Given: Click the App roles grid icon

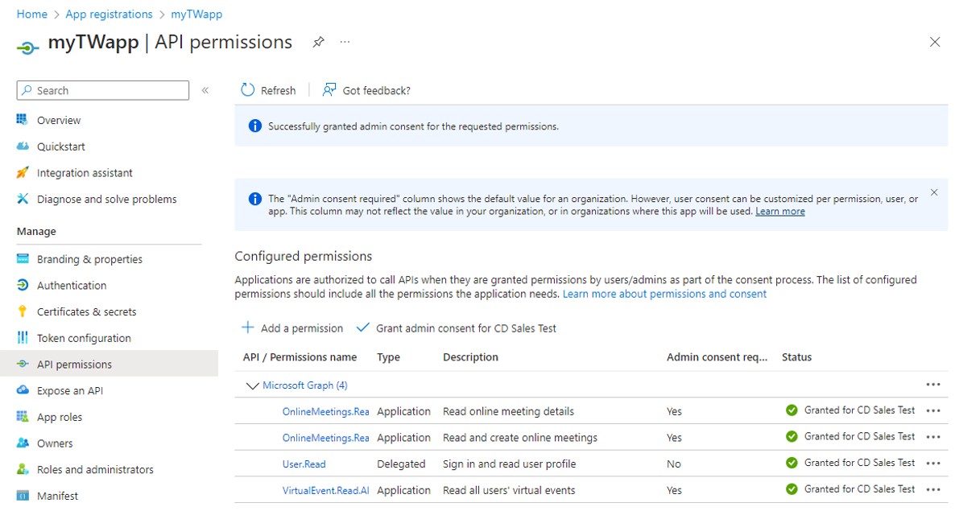Looking at the screenshot, I should 23,417.
